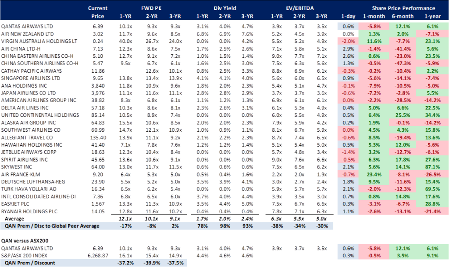Screen dimensions: 449x267
Task: Select the FWD PE column group header
Action: coord(151,8)
